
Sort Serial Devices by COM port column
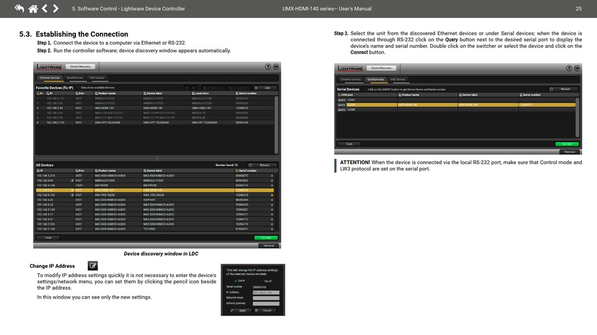click(366, 95)
